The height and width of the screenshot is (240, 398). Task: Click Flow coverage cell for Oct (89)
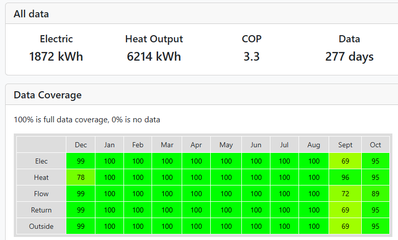376,194
